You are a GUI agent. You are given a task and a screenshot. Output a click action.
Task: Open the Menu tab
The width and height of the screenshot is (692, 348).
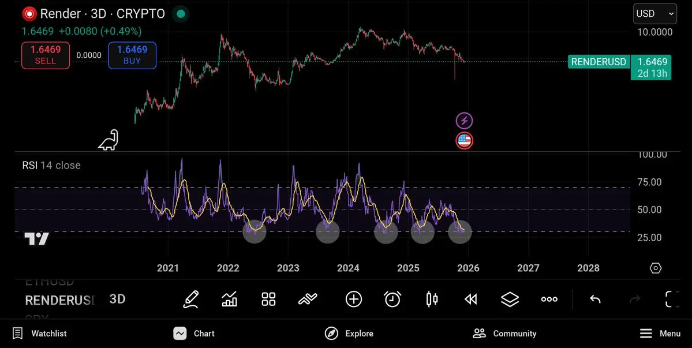(x=660, y=334)
